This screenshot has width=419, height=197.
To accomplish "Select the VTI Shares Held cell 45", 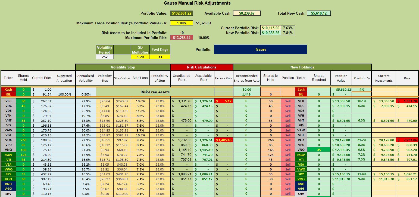I will click(23, 159).
